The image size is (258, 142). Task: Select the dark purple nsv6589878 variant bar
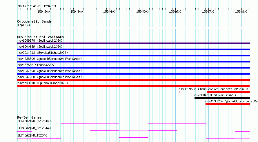pyautogui.click(x=133, y=43)
